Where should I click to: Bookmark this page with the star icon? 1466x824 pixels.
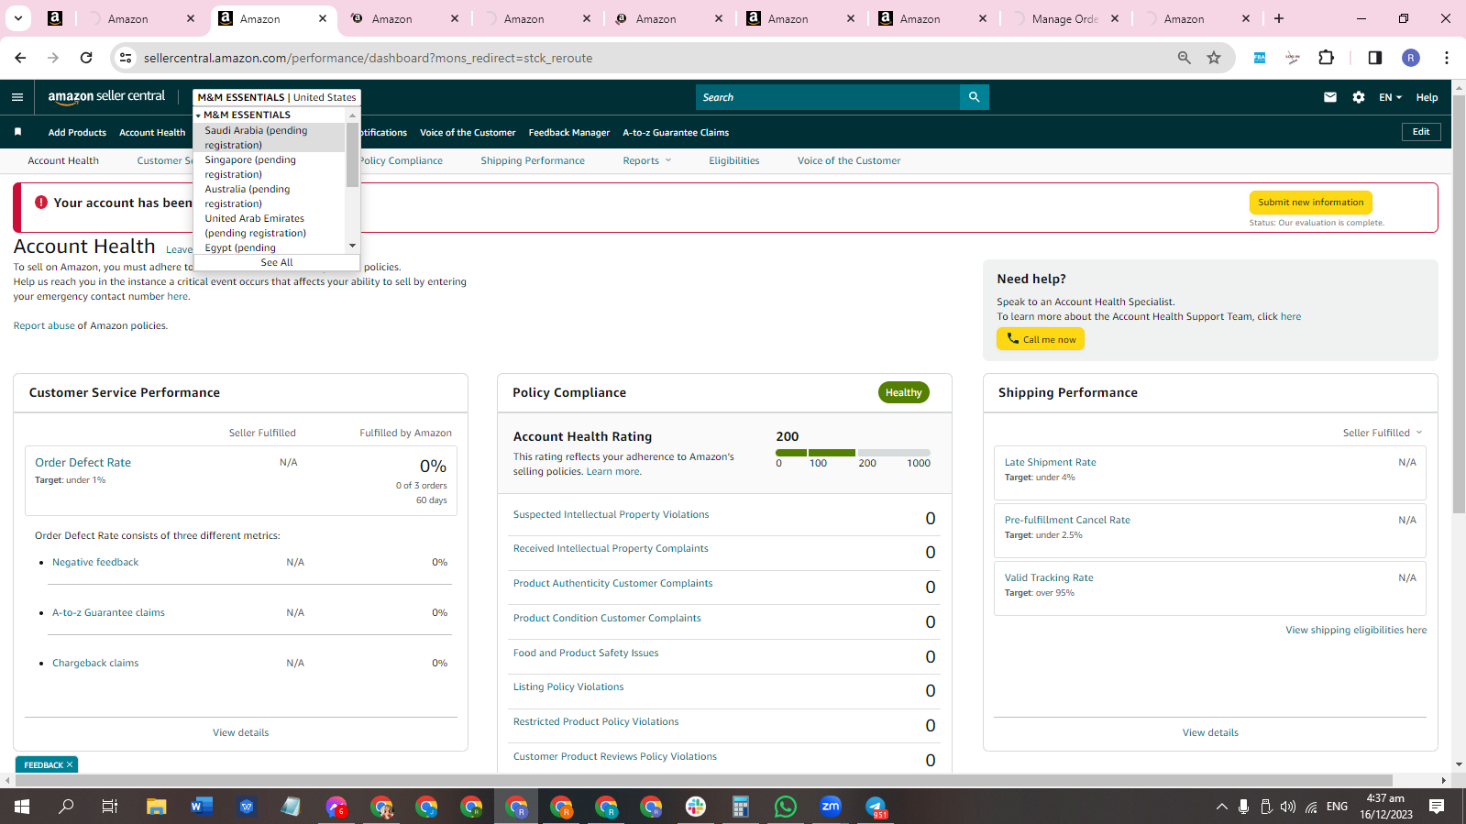[1214, 58]
